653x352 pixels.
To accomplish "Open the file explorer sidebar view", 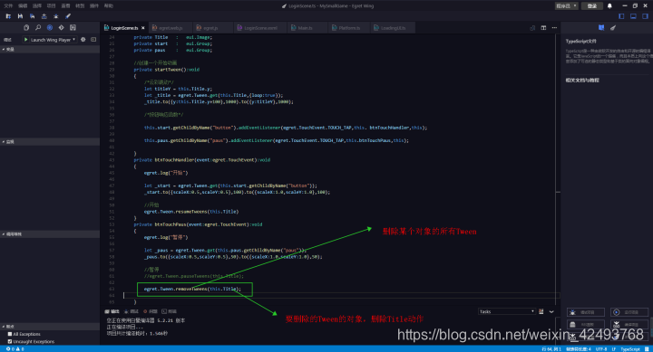I will (26, 27).
